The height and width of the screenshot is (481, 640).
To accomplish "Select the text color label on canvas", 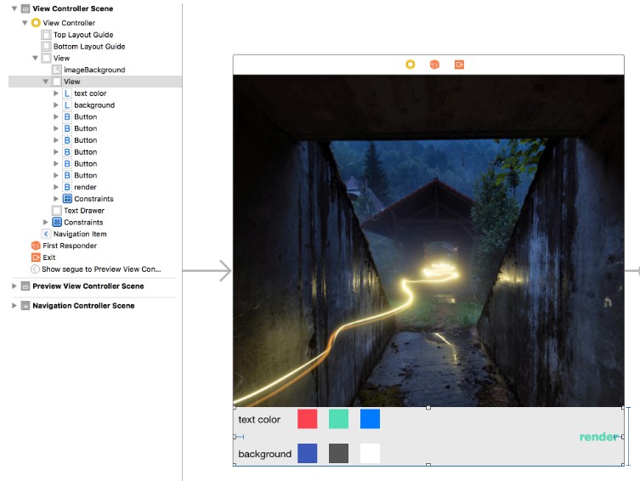I will (259, 420).
